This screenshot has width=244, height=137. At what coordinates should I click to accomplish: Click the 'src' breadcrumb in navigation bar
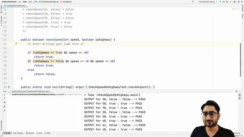tap(19, 2)
